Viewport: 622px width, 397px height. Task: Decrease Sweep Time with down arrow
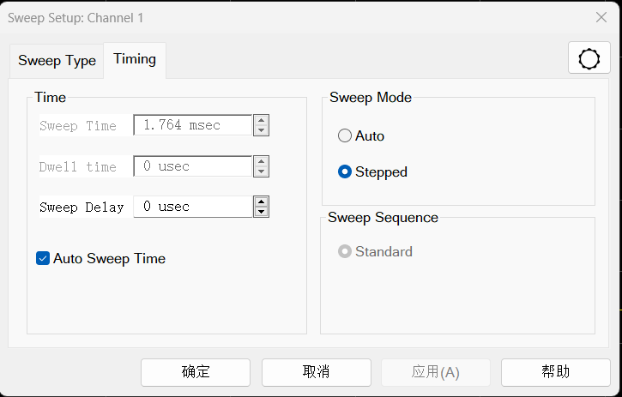(262, 130)
